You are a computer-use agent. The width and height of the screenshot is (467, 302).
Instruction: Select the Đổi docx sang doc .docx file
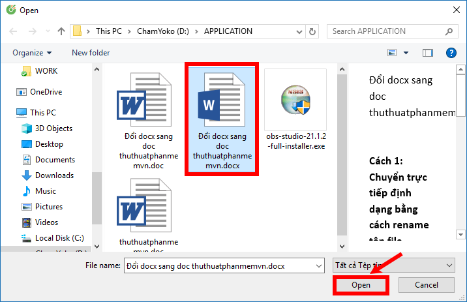[x=222, y=120]
